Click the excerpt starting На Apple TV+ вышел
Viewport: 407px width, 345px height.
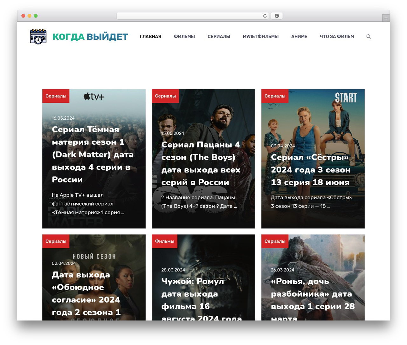pos(88,204)
